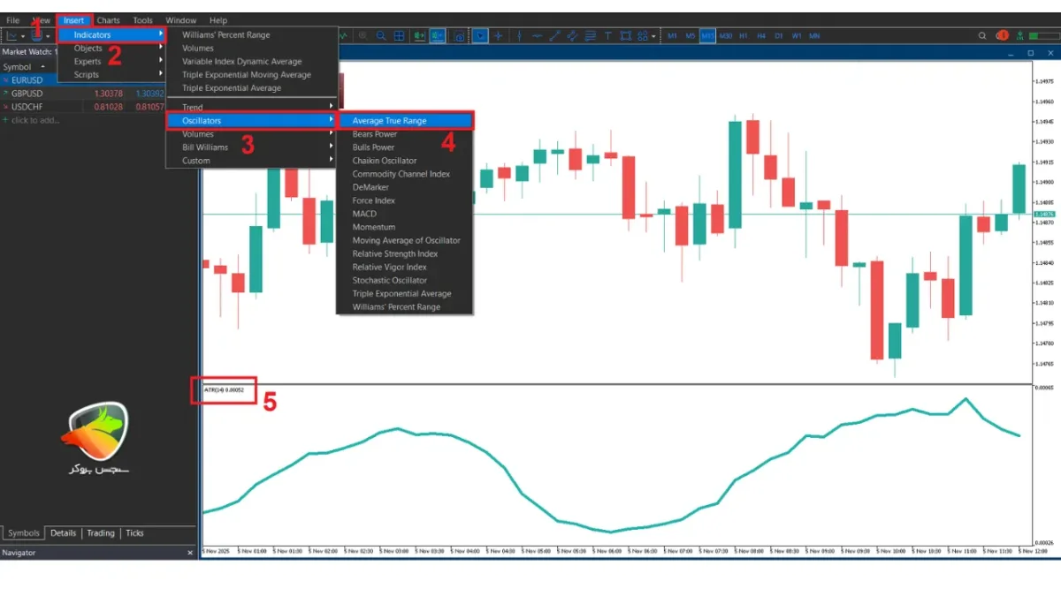The image size is (1061, 596).
Task: Select the cursor arrow tool
Action: tap(480, 36)
